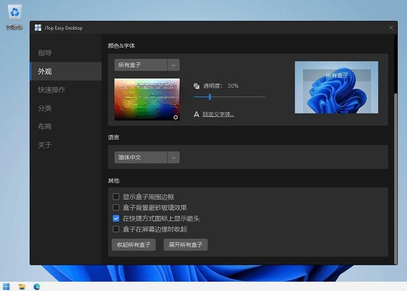Click the 展开所有盒子 button

coord(185,245)
